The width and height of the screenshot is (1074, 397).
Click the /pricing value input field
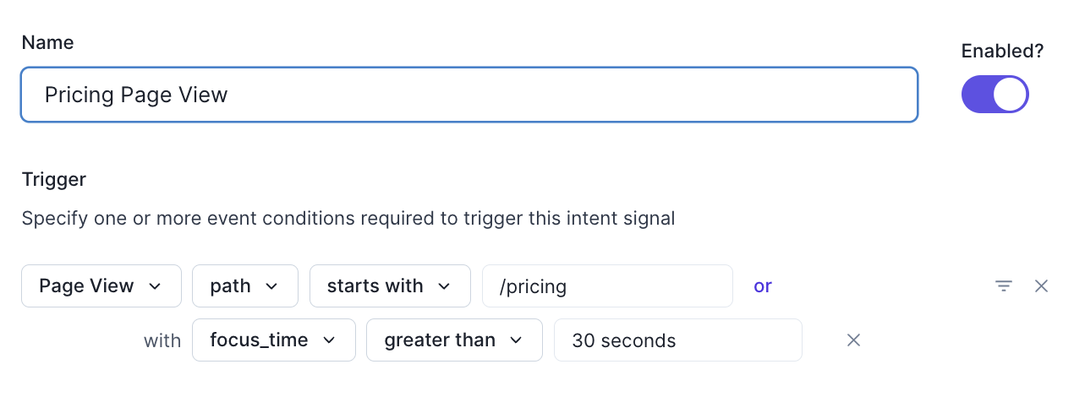606,286
